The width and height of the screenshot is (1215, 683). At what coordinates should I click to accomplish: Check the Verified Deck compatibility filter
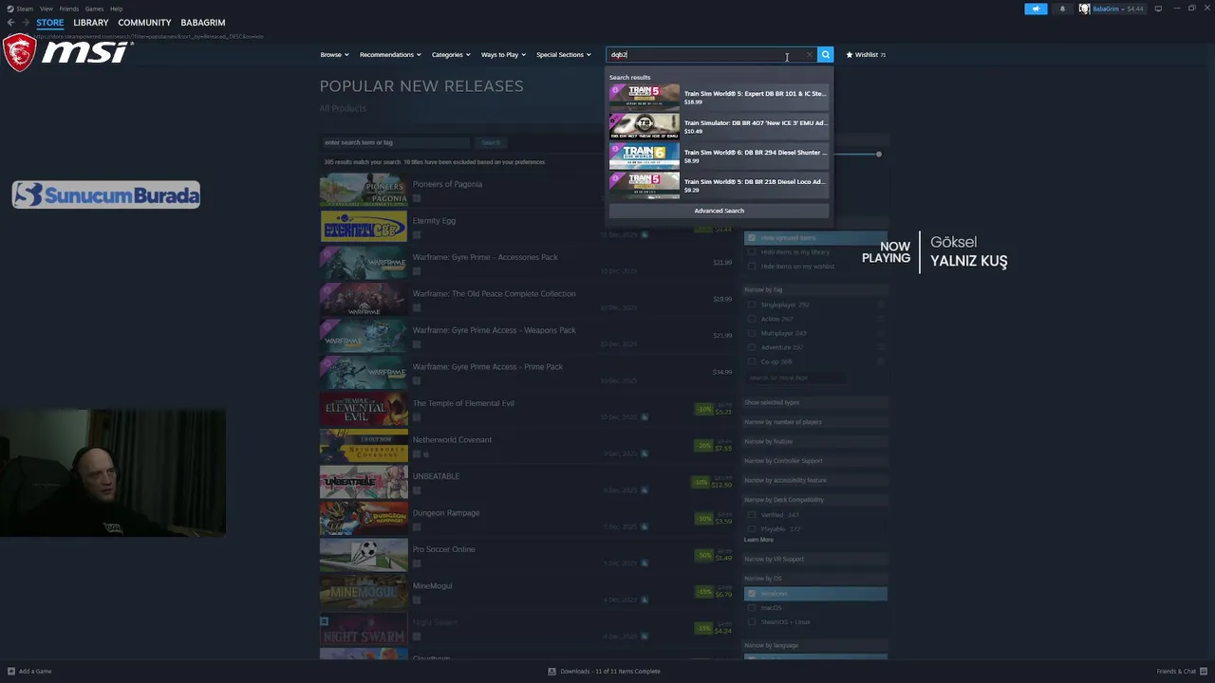[752, 515]
